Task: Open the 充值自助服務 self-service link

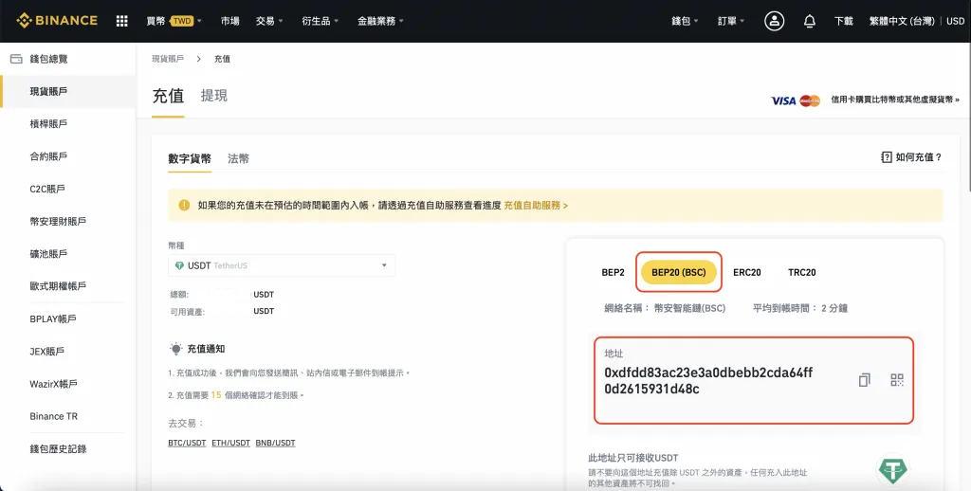Action: tap(535, 205)
